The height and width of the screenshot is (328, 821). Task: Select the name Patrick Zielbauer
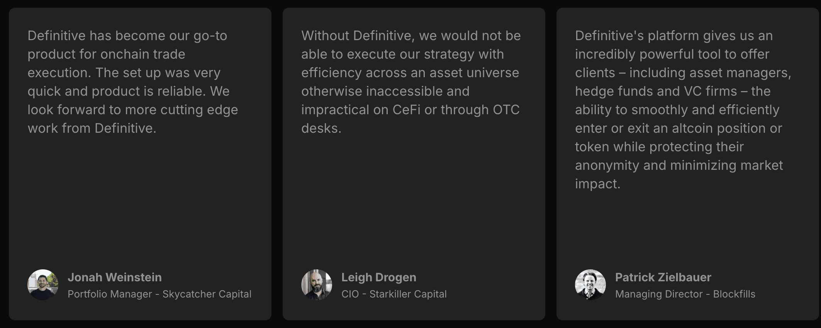(663, 277)
